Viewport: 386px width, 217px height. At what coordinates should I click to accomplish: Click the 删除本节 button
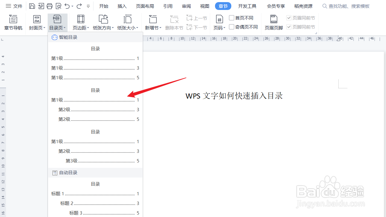point(174,23)
